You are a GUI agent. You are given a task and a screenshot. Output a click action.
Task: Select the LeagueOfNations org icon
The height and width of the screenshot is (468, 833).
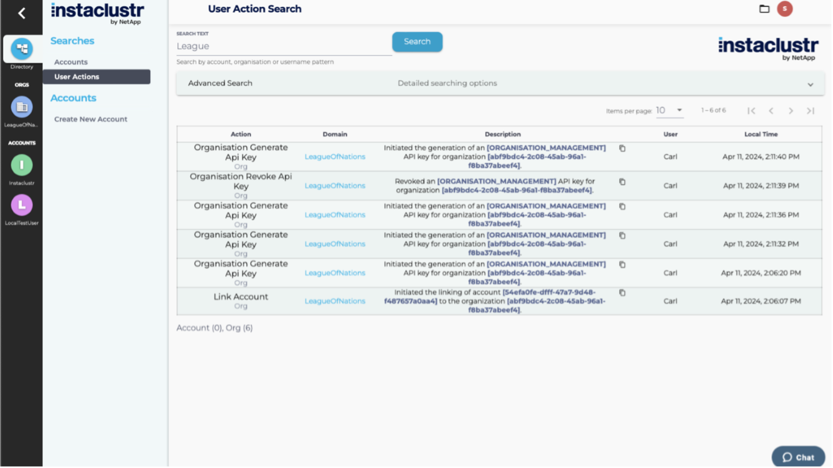tap(22, 107)
